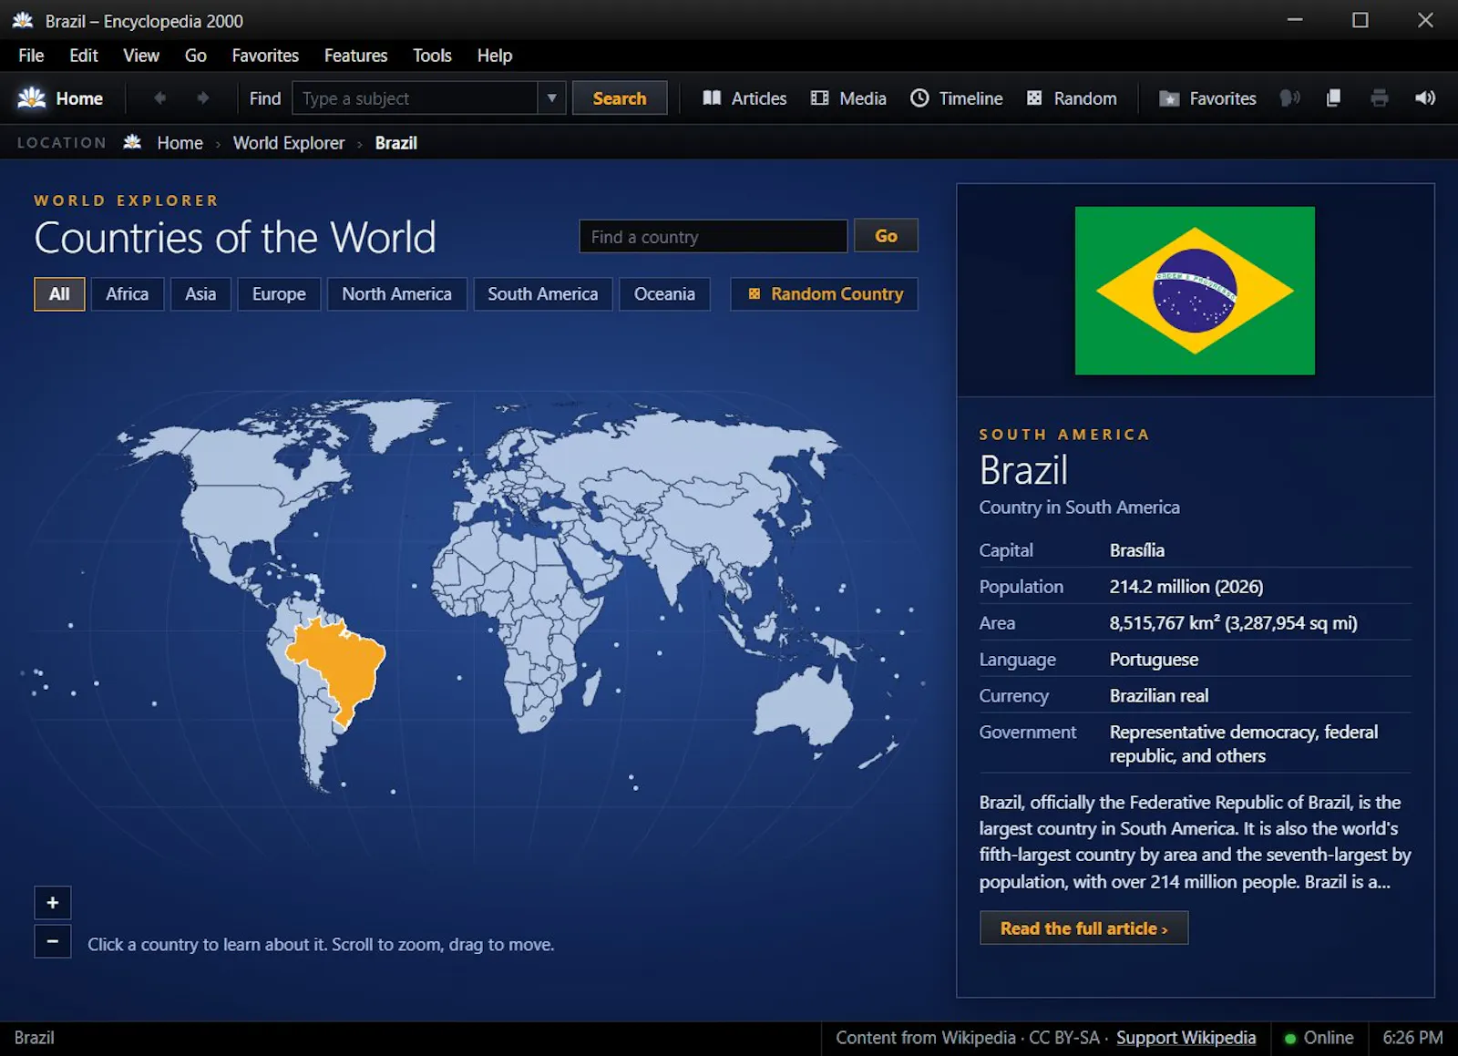The width and height of the screenshot is (1458, 1056).
Task: Click the Brazil flag image
Action: point(1195,291)
